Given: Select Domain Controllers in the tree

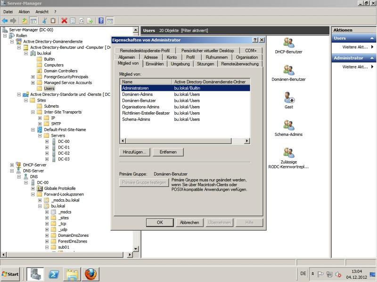Looking at the screenshot, I should (60, 71).
